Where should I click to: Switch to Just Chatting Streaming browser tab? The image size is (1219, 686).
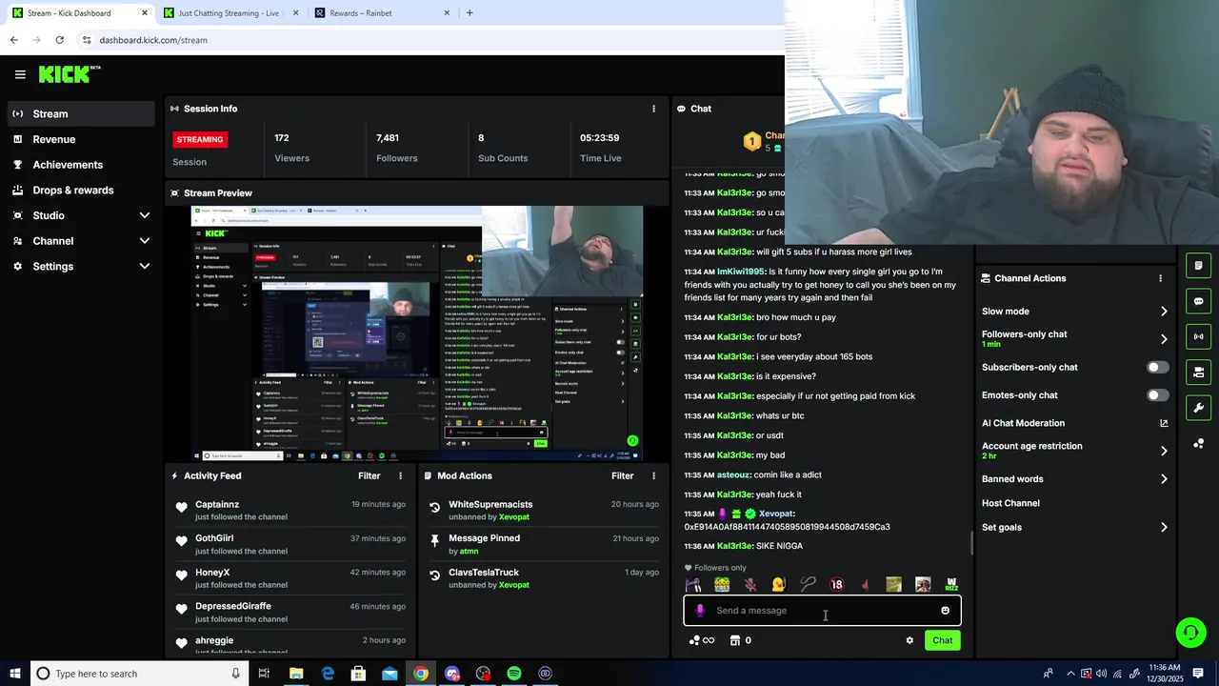230,13
